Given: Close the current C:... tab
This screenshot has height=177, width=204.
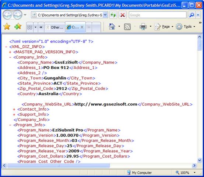Looking at the screenshot, I should pos(82,27).
